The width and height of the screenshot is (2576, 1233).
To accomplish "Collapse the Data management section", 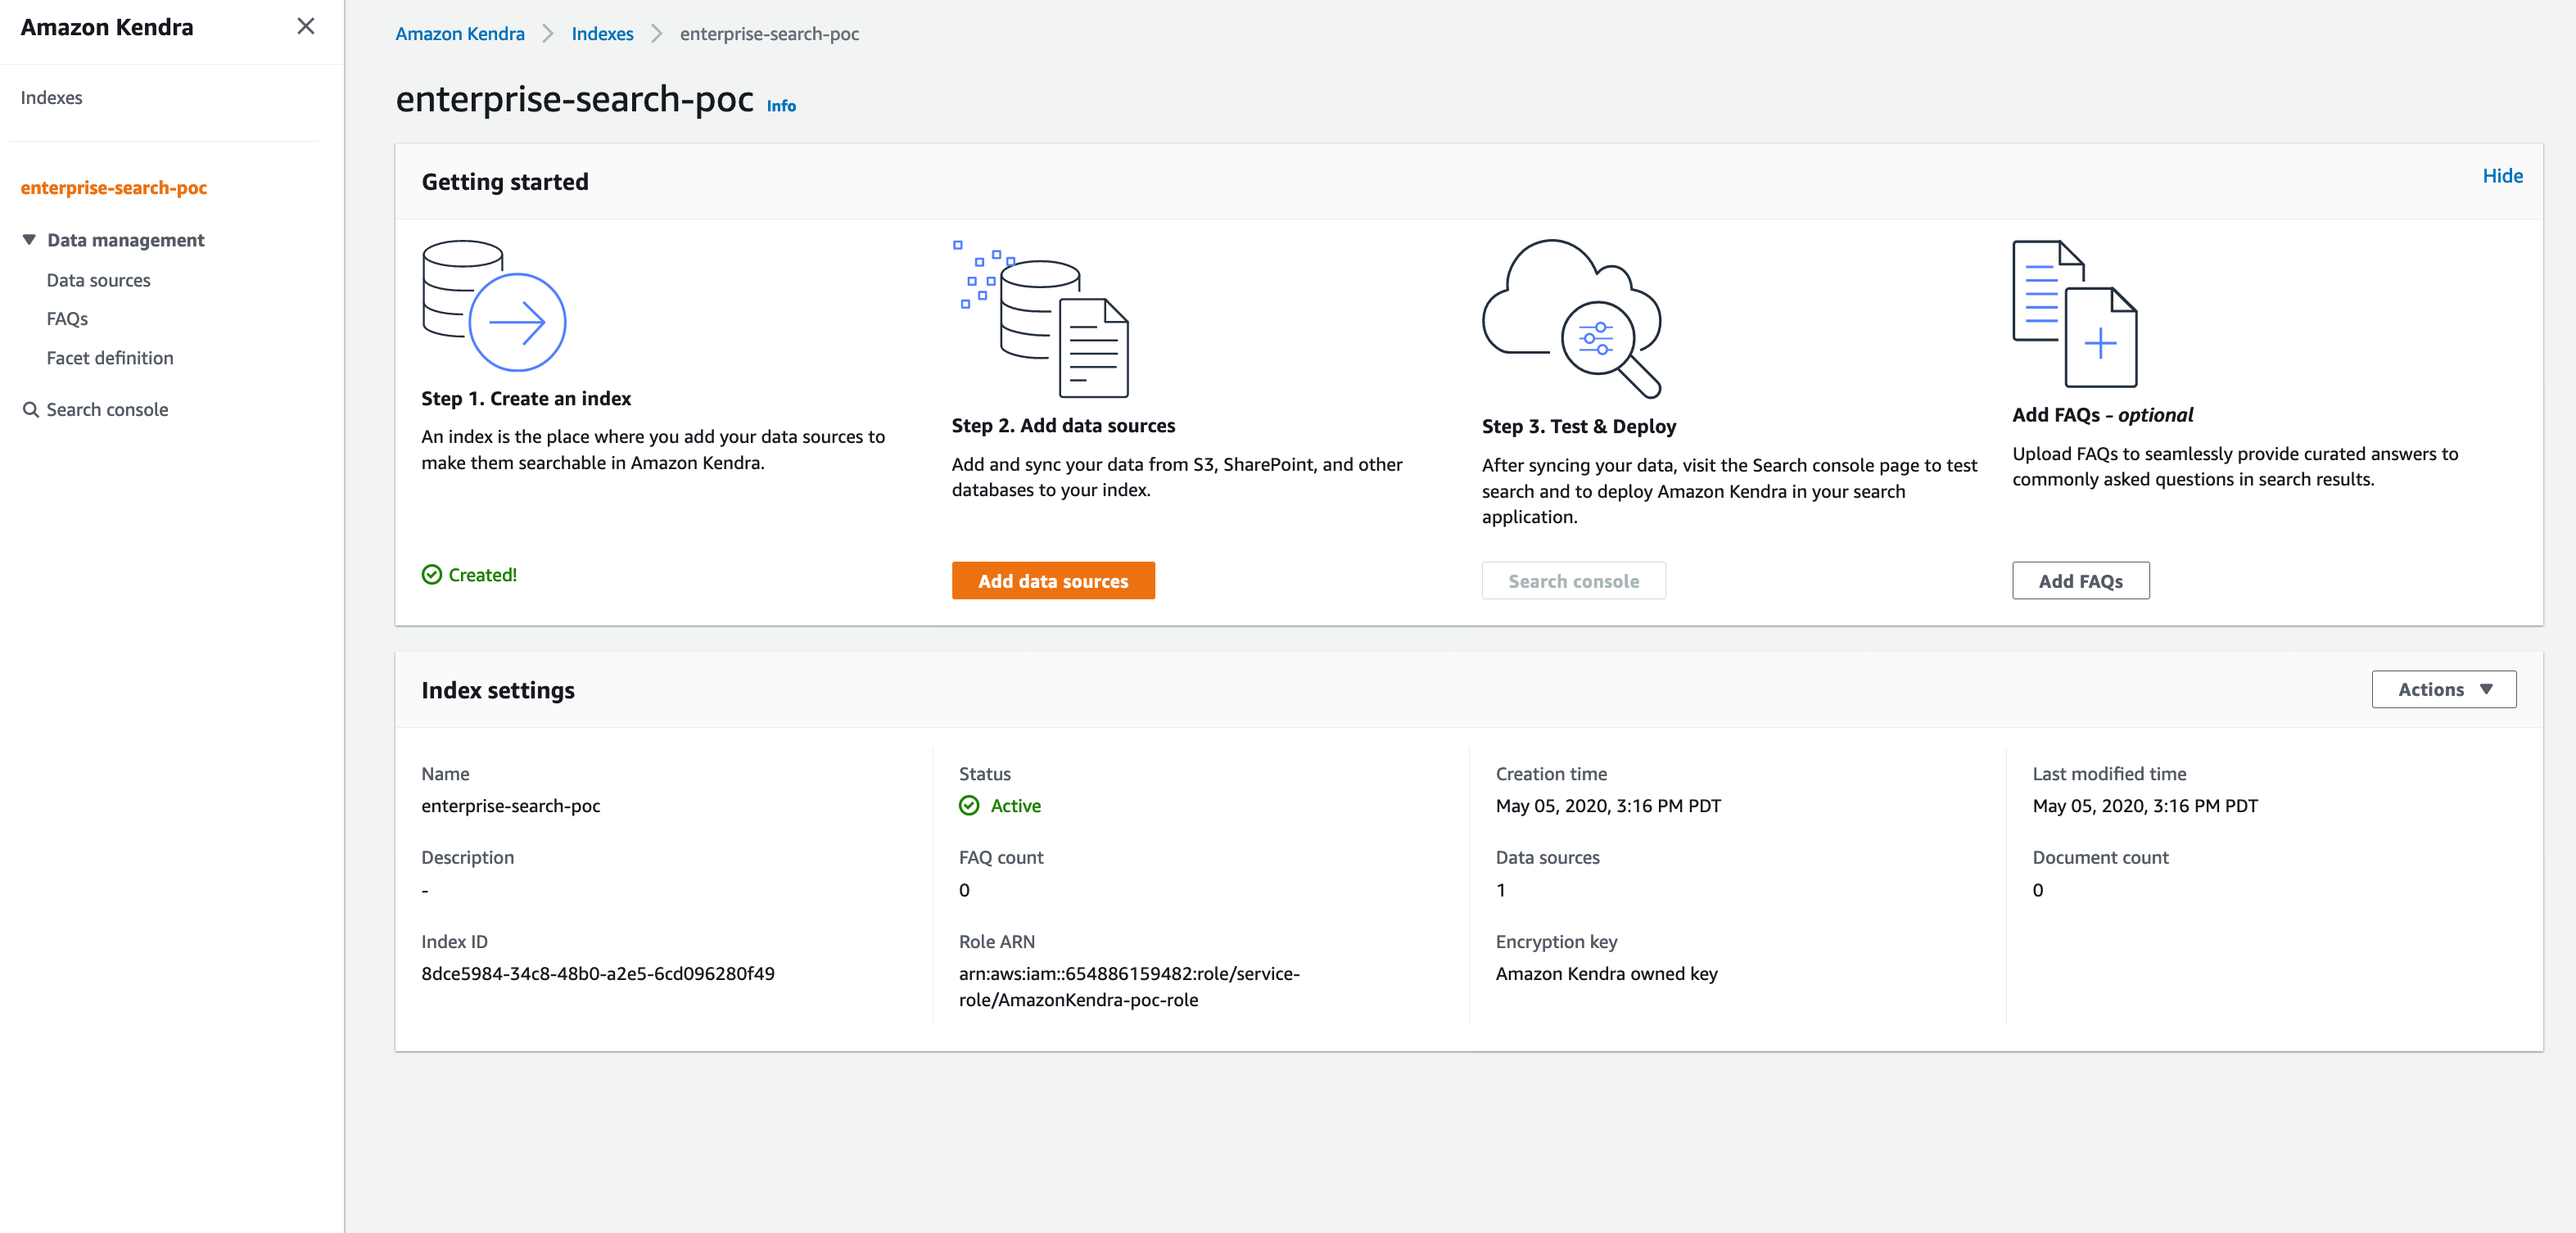I will tap(29, 240).
